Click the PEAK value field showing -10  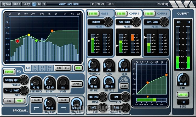[x=183, y=102]
